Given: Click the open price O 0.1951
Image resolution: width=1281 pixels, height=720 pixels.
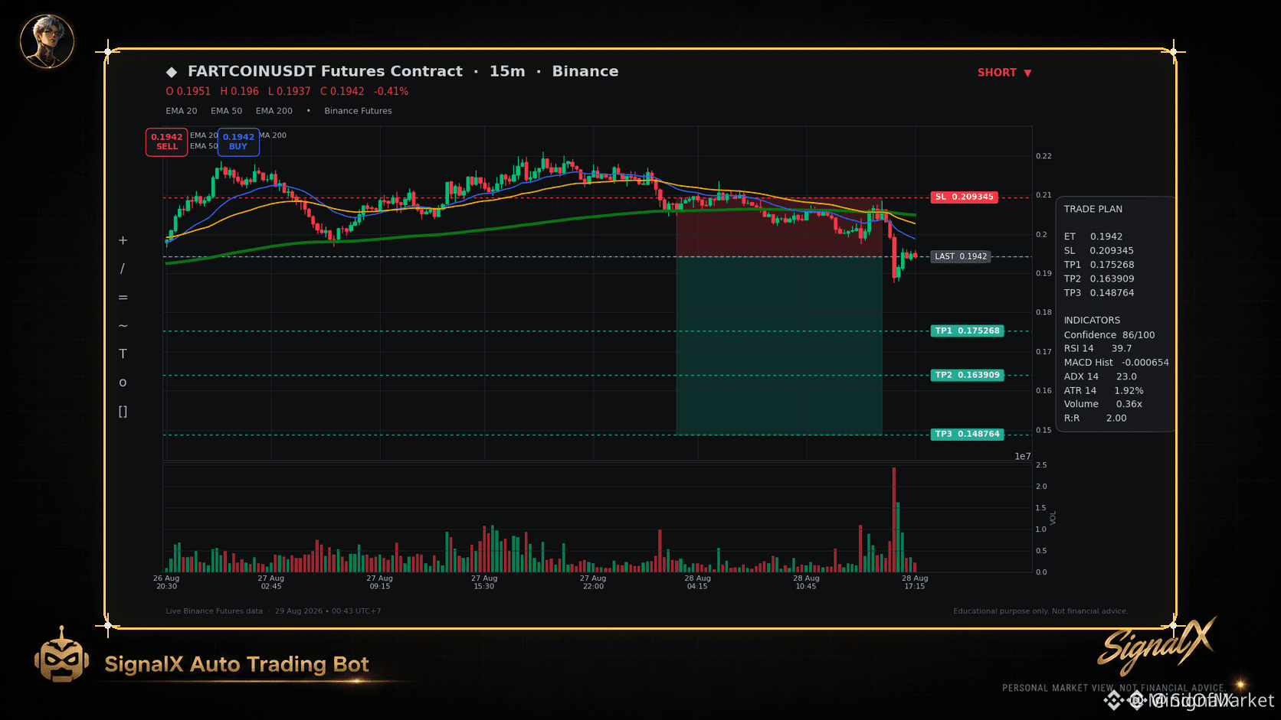Looking at the screenshot, I should click(188, 91).
